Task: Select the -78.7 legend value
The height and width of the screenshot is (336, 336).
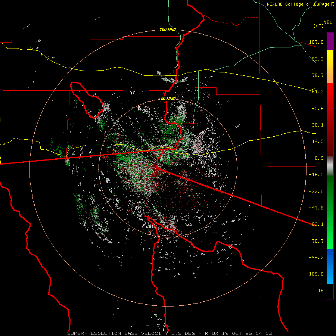Action: pos(316,241)
